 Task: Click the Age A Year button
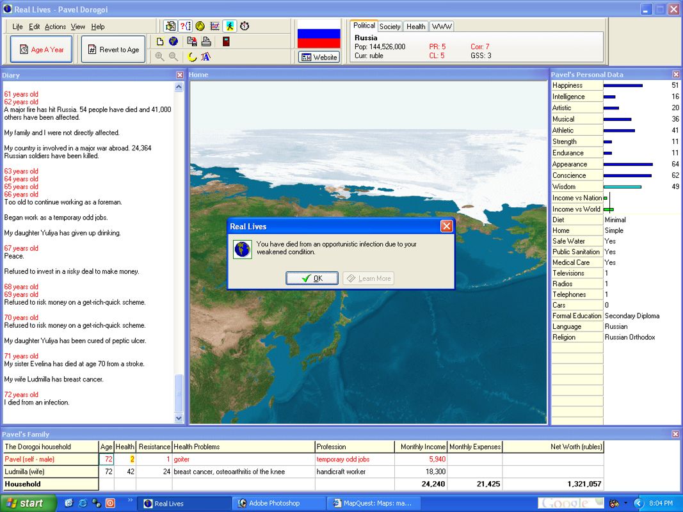(x=41, y=49)
